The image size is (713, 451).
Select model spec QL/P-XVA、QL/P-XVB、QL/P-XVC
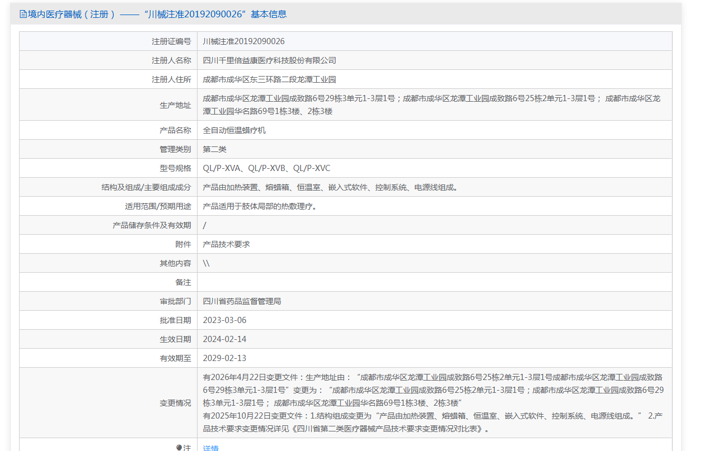click(266, 168)
